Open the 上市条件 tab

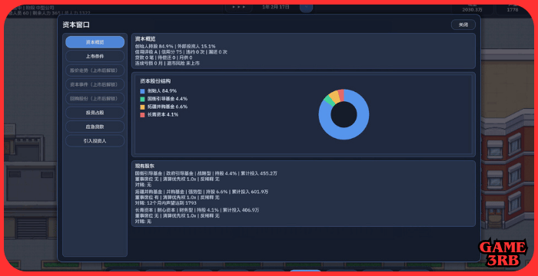click(x=95, y=56)
